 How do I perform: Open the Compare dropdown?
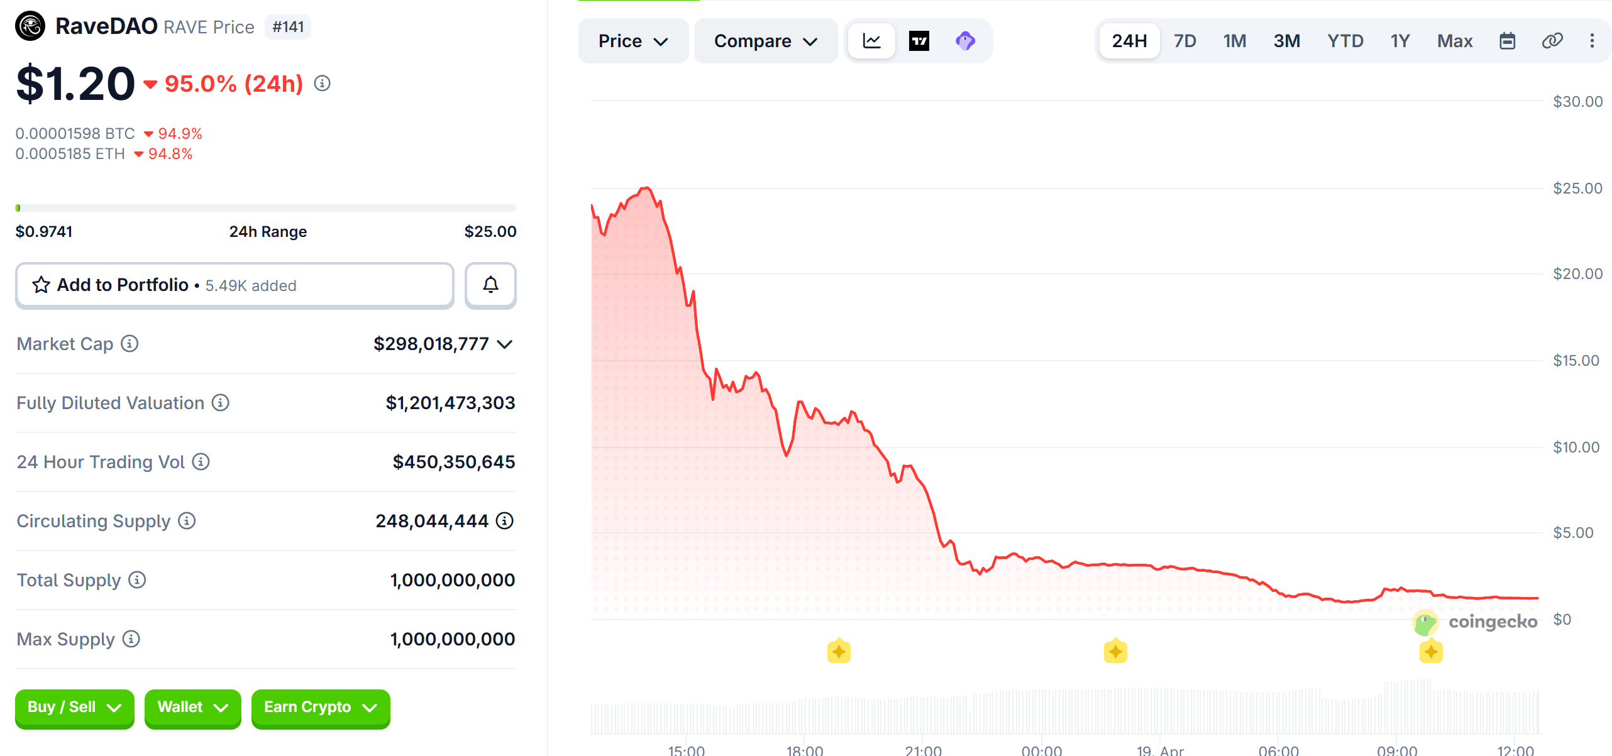point(765,40)
